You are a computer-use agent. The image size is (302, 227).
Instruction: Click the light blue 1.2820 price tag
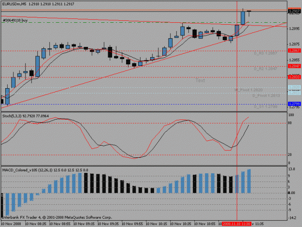[x=294, y=88]
